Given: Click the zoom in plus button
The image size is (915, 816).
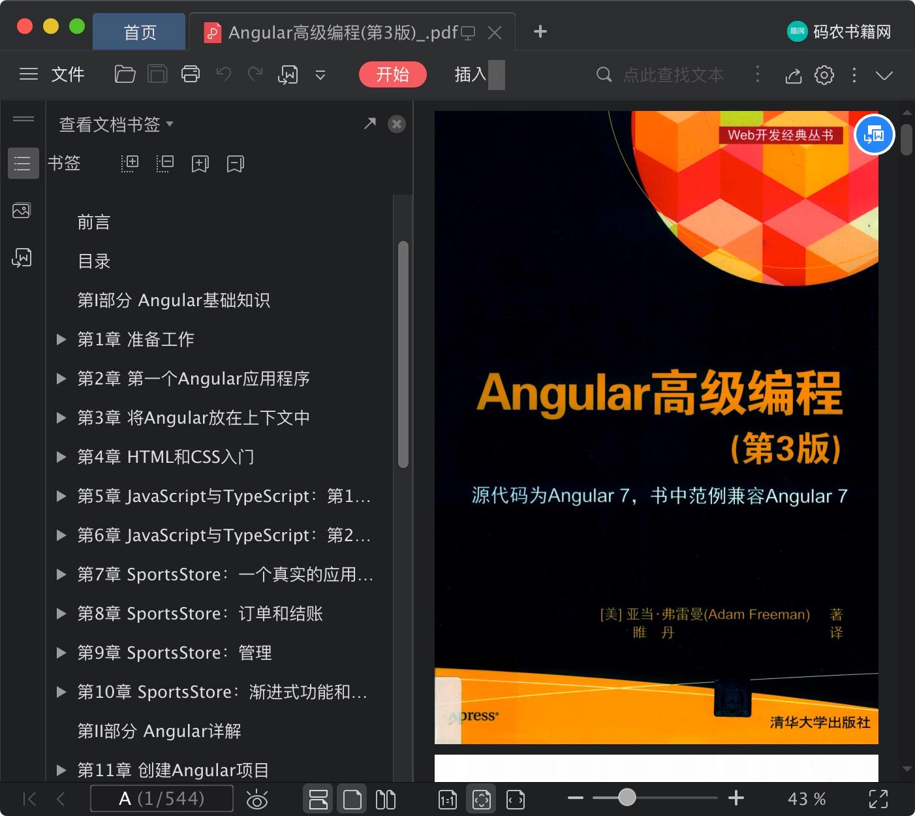Looking at the screenshot, I should 736,798.
